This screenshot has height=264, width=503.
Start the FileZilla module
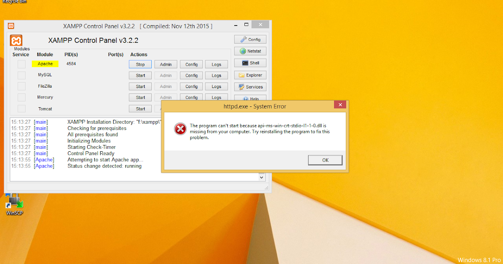click(140, 86)
